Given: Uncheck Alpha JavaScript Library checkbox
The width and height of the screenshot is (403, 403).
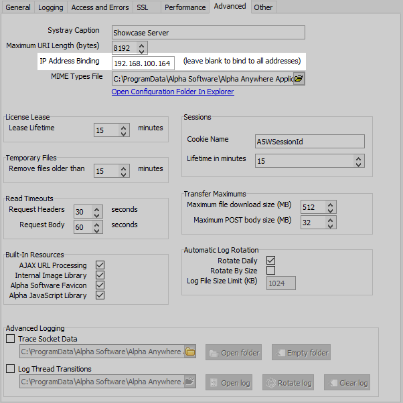Looking at the screenshot, I should point(100,295).
